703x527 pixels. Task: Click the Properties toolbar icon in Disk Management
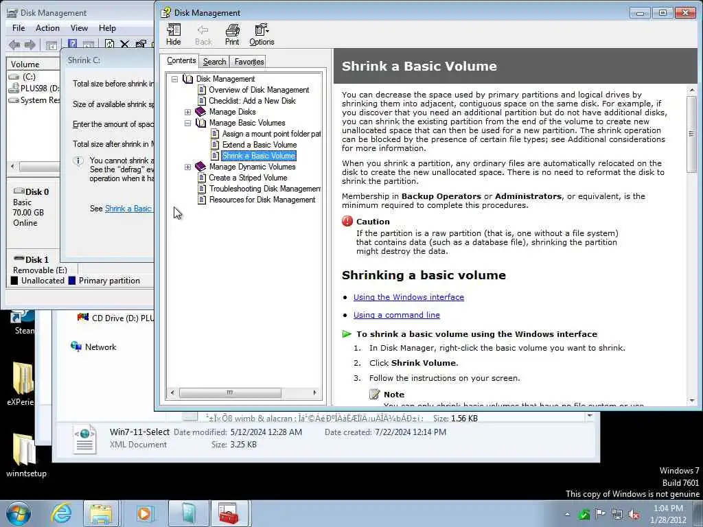click(141, 44)
